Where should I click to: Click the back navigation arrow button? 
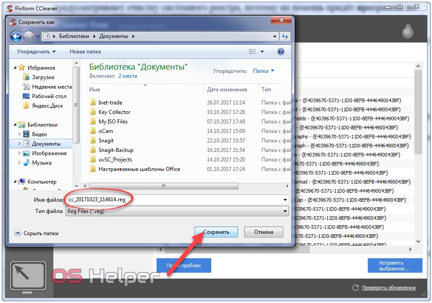tap(16, 36)
